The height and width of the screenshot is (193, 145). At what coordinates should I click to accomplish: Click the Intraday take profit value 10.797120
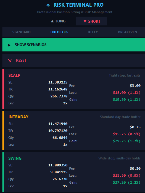58,131
